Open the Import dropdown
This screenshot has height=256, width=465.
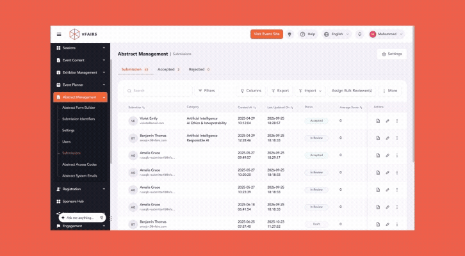(310, 91)
